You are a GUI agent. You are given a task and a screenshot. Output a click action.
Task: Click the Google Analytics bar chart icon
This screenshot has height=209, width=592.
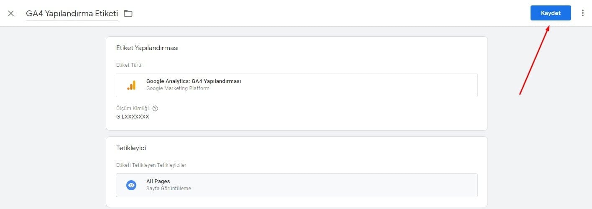pos(131,85)
